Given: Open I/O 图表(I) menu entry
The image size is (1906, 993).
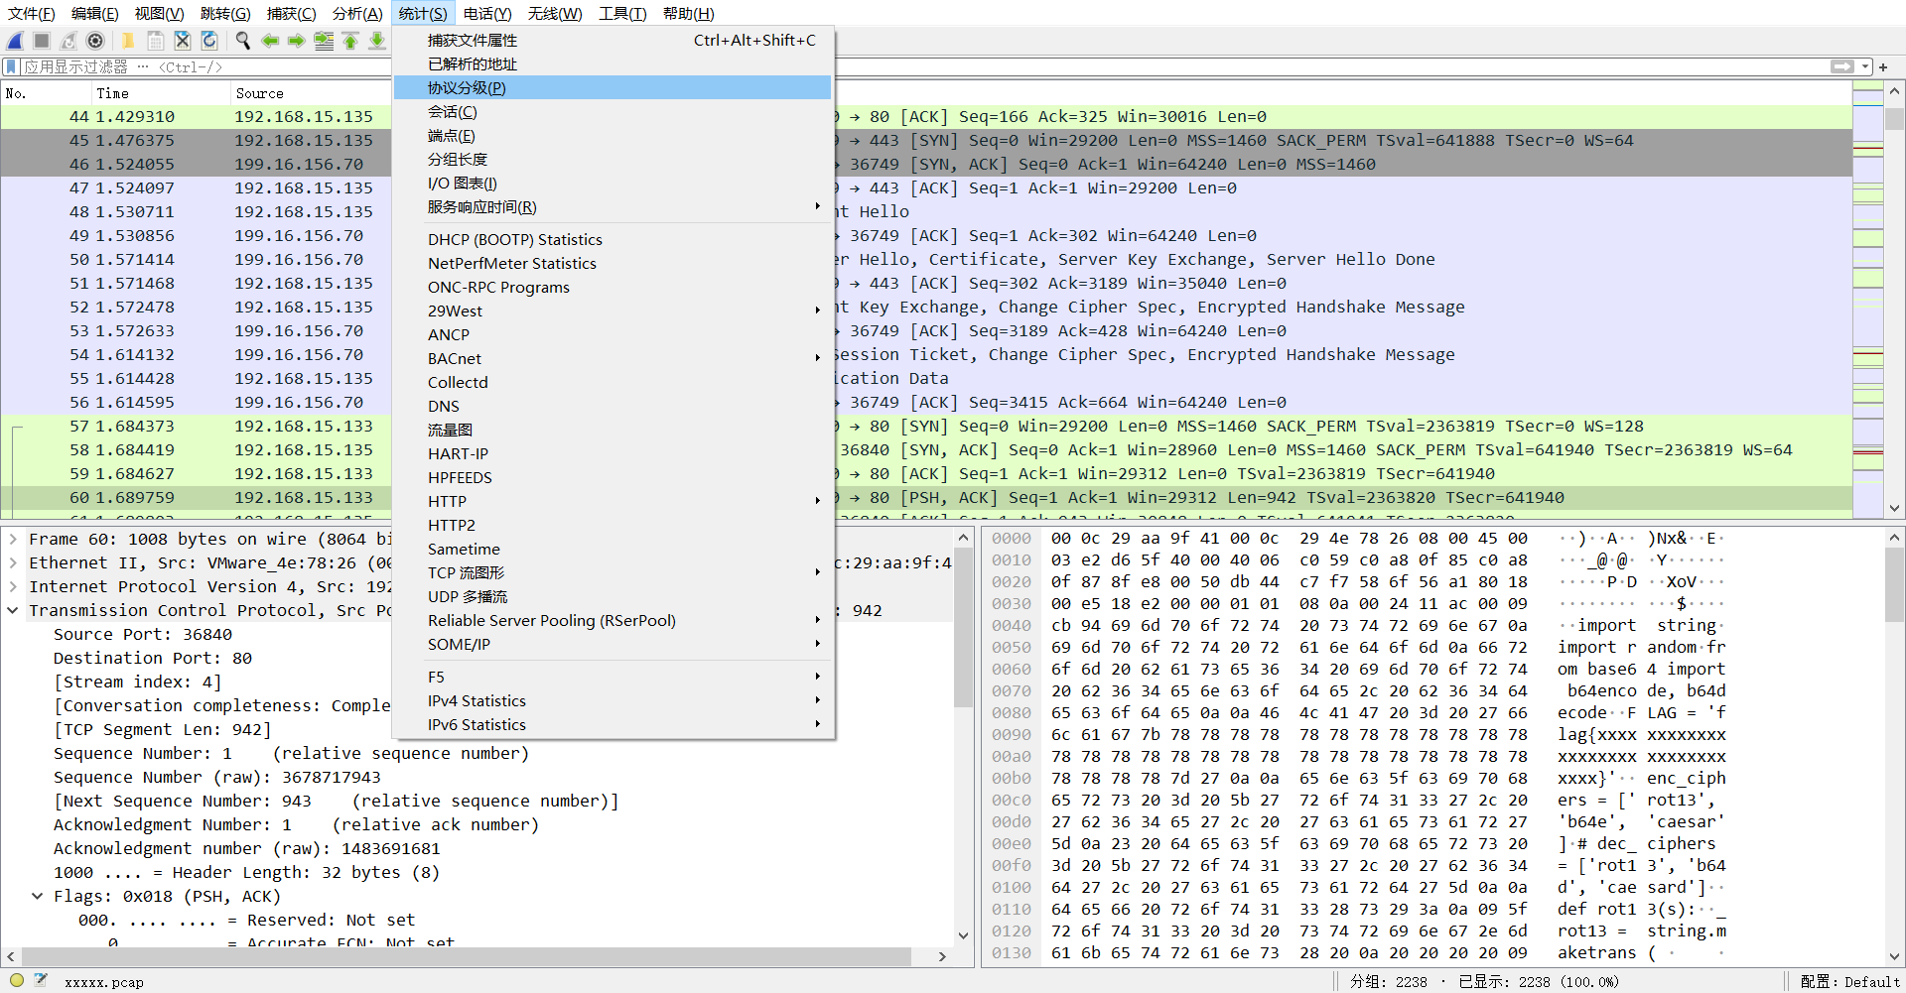Looking at the screenshot, I should [613, 183].
